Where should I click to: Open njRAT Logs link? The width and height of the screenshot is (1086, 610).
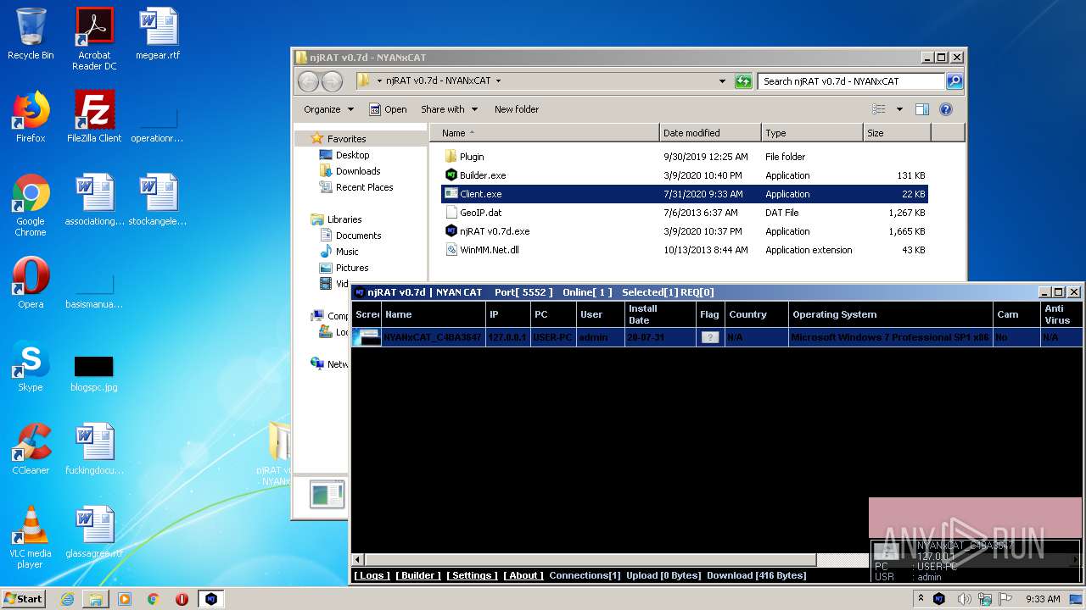[x=372, y=575]
